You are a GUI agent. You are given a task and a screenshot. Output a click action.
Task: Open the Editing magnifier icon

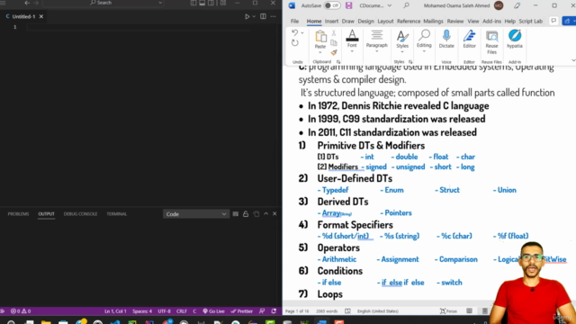[424, 35]
